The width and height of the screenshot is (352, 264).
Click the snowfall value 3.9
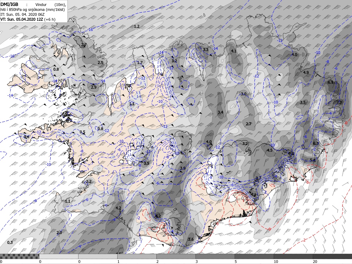(x=183, y=168)
